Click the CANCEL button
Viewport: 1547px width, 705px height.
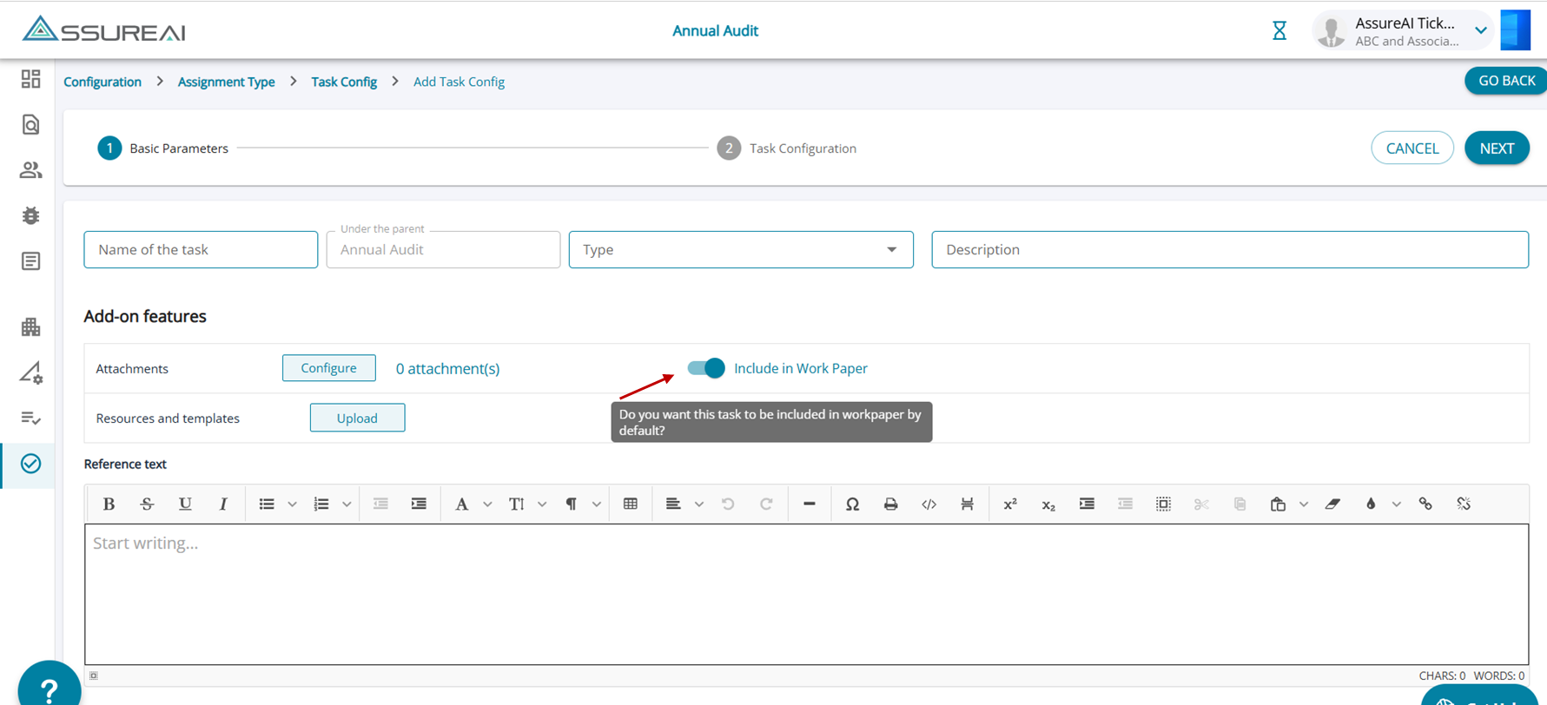pyautogui.click(x=1412, y=148)
